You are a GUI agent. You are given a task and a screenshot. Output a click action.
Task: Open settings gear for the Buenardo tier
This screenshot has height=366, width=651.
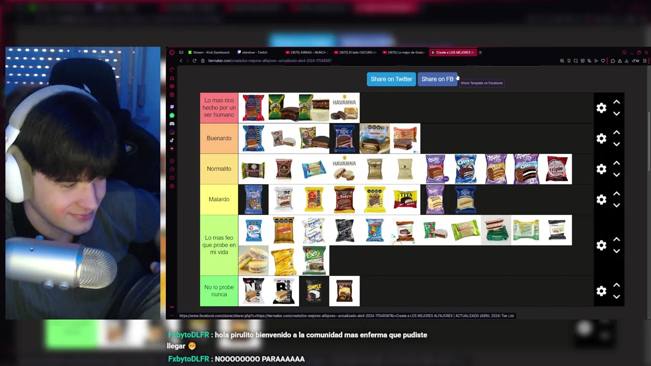click(x=601, y=138)
